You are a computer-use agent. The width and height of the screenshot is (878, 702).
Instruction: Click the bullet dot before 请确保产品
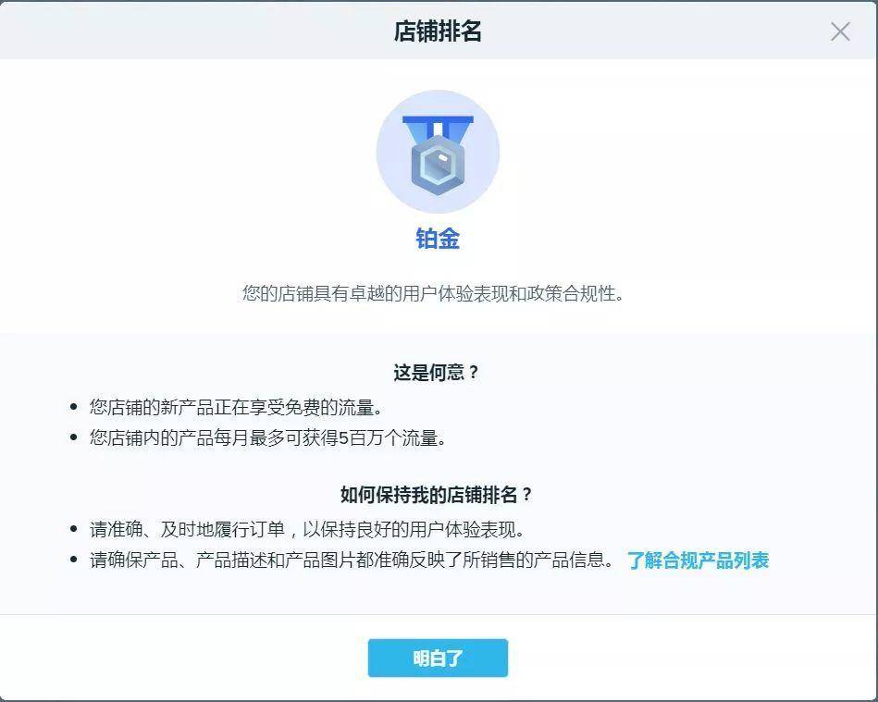coord(73,560)
